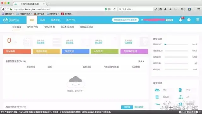Expand the 最常访问 bookmarks folder
The width and height of the screenshot is (202, 114).
[8, 14]
